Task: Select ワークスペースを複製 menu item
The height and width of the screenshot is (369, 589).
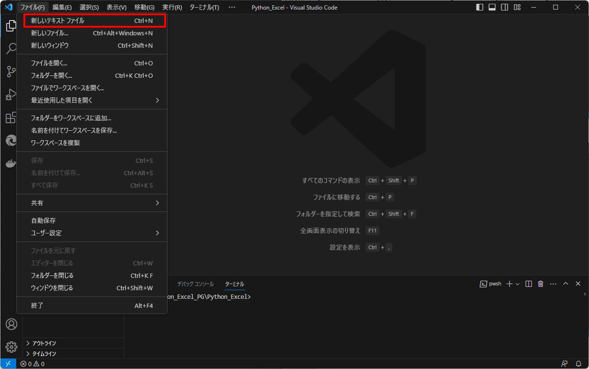Action: coord(92,143)
